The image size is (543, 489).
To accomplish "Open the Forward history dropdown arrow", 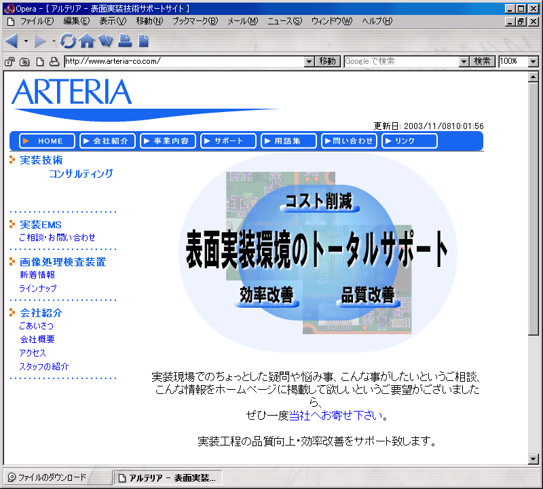I will pos(54,41).
